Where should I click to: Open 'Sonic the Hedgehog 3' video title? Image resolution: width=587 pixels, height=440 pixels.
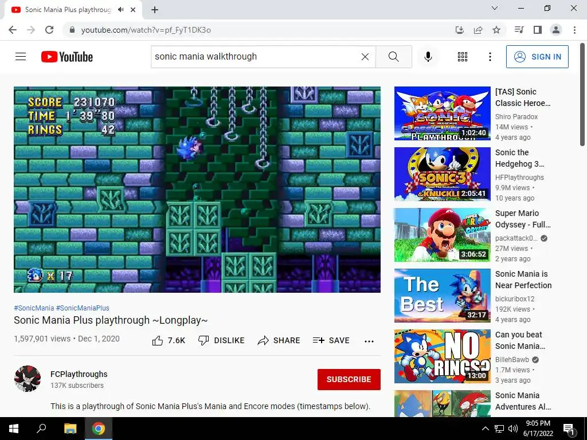[x=519, y=158]
